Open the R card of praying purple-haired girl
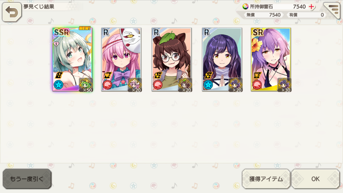Image resolution: width=343 pixels, height=193 pixels. tap(222, 59)
